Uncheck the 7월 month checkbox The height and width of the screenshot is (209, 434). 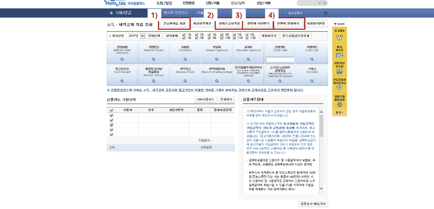coord(184,38)
